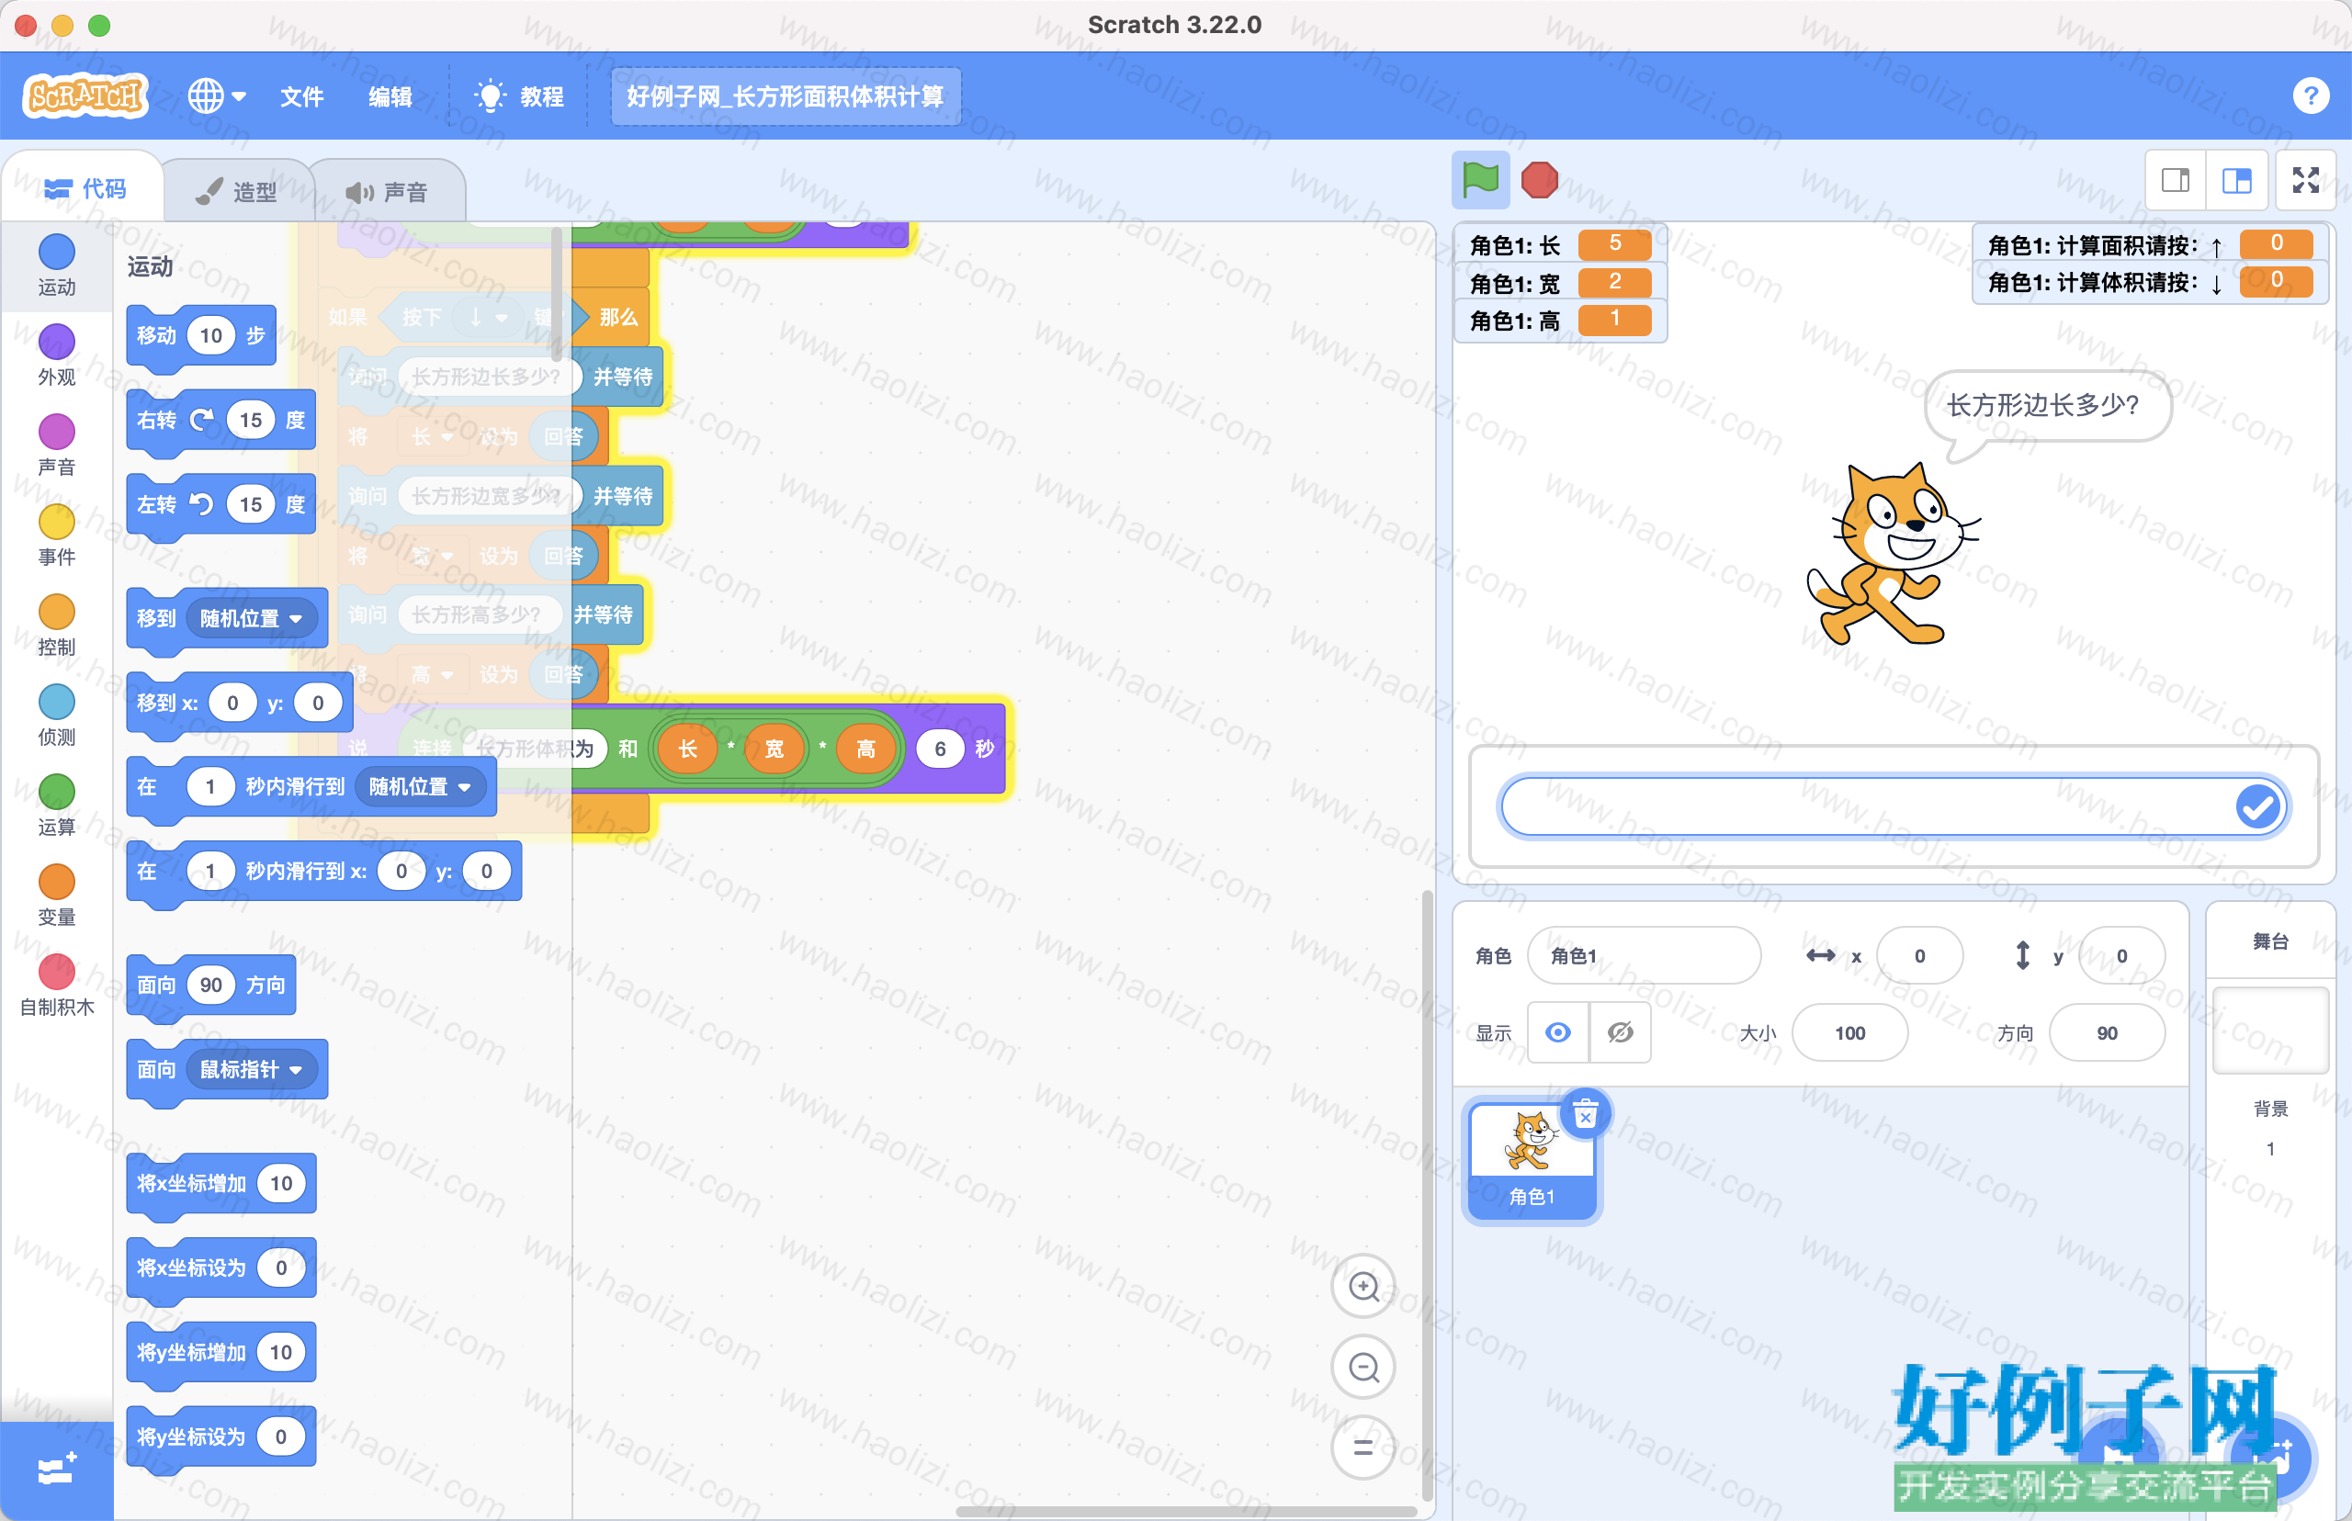Open 随机位置 dropdown in 滑行到 block
Screen dimensions: 2352x1521
[x=420, y=786]
